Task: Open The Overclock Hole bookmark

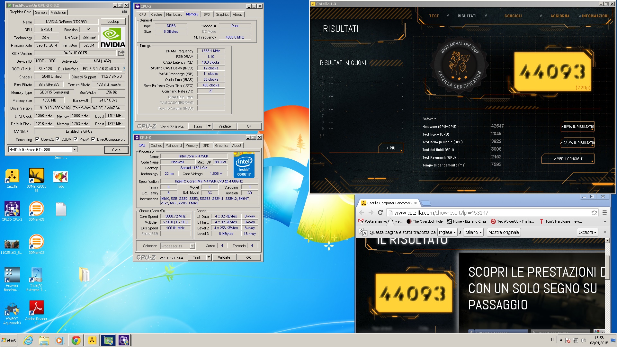Action: (x=425, y=221)
